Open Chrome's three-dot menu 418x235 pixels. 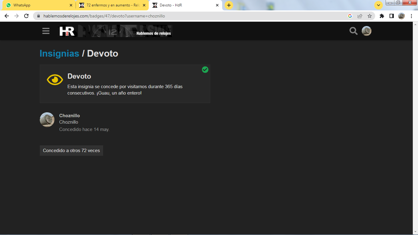pyautogui.click(x=411, y=16)
